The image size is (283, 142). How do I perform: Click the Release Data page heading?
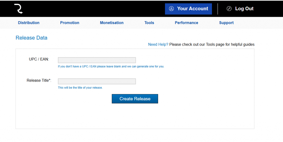32,38
